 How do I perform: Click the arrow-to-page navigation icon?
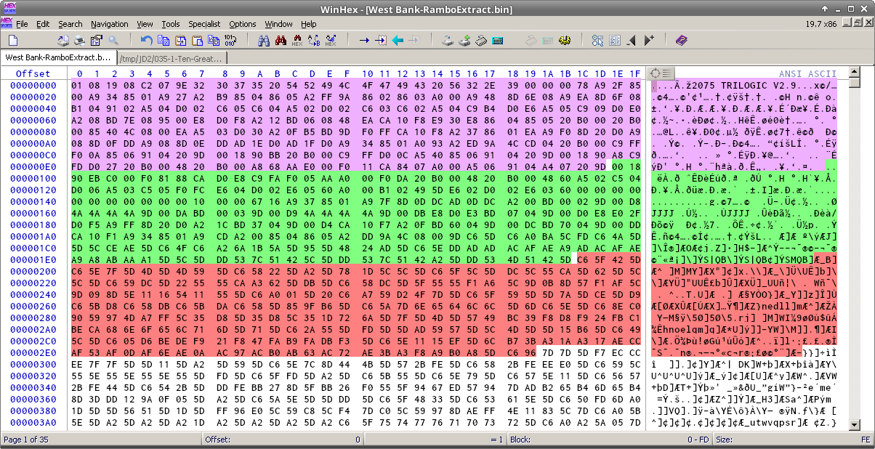(x=381, y=41)
